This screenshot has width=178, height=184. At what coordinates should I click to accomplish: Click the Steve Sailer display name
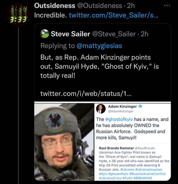pos(70,34)
